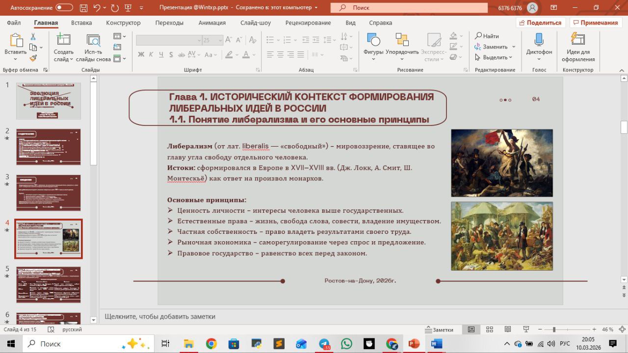Open Фигуры shapes gallery
Image resolution: width=628 pixels, height=353 pixels.
373,47
